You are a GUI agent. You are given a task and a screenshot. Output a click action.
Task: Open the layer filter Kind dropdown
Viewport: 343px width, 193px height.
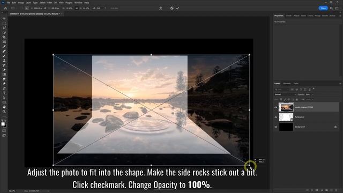point(282,90)
